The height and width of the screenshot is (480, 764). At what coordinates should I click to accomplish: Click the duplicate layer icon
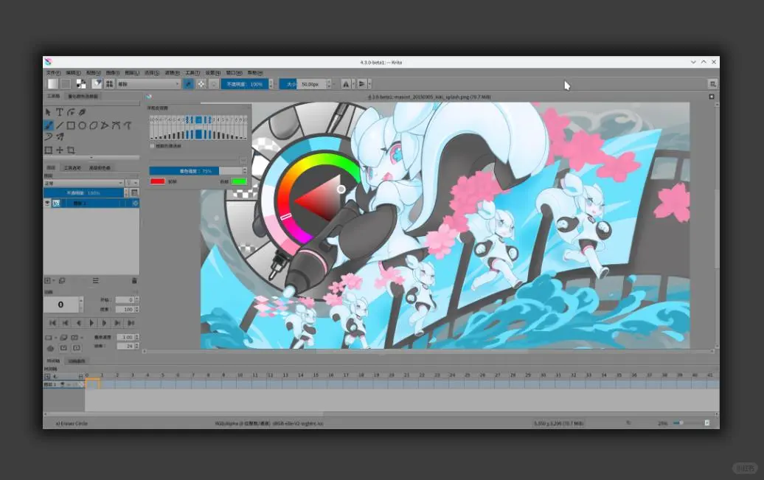(x=62, y=281)
